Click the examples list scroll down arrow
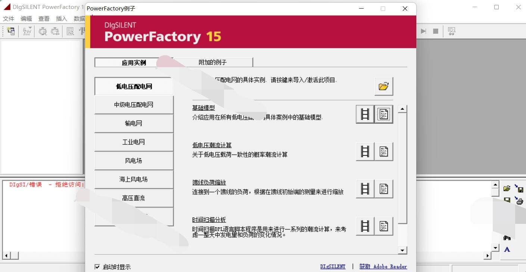526x272 pixels. click(402, 250)
